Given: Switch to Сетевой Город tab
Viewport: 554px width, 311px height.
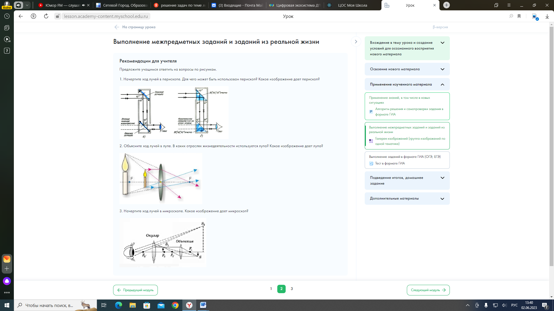Looking at the screenshot, I should (x=121, y=5).
